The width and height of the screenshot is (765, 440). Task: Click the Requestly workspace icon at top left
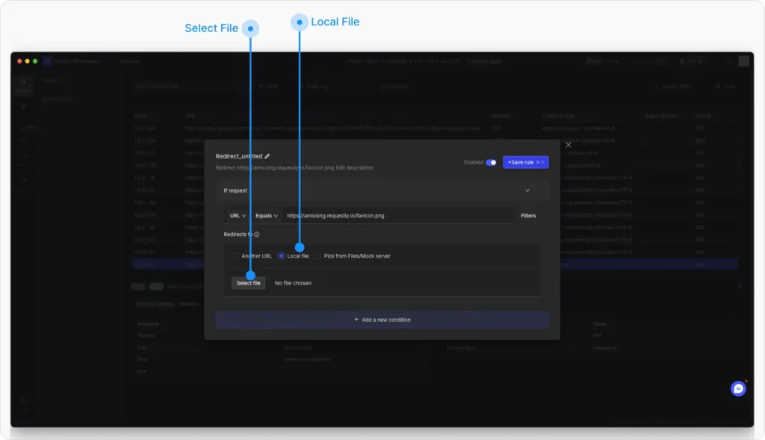[x=46, y=62]
